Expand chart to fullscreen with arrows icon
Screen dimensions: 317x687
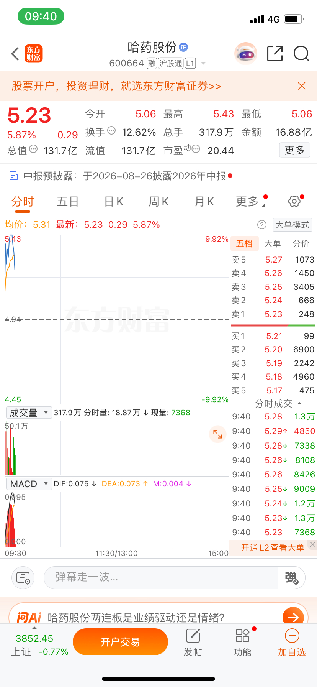pyautogui.click(x=217, y=434)
